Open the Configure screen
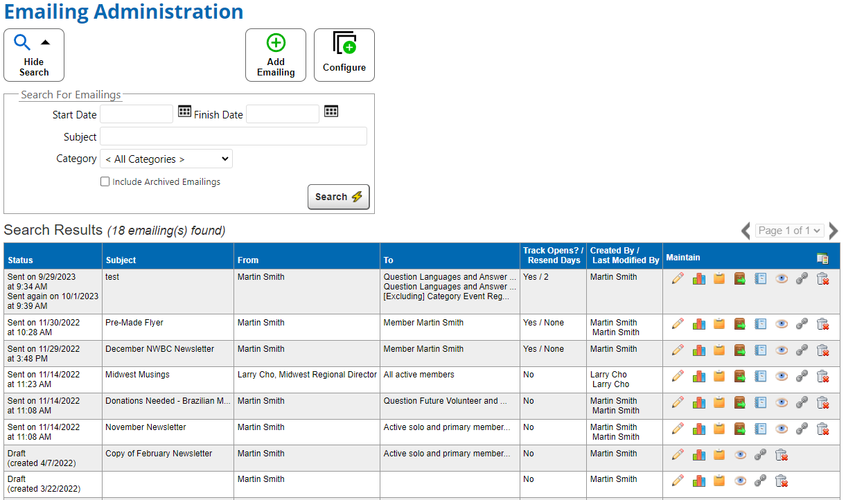The width and height of the screenshot is (846, 500). 344,55
